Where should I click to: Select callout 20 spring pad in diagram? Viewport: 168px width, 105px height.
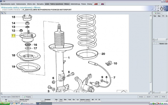coord(103,54)
